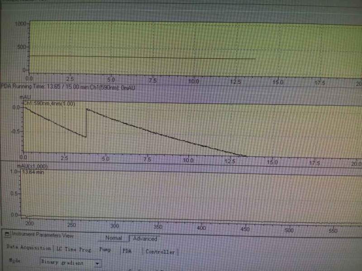This screenshot has height=271, width=362.
Task: Click the 13.64 min spectrum label
Action: (x=33, y=172)
